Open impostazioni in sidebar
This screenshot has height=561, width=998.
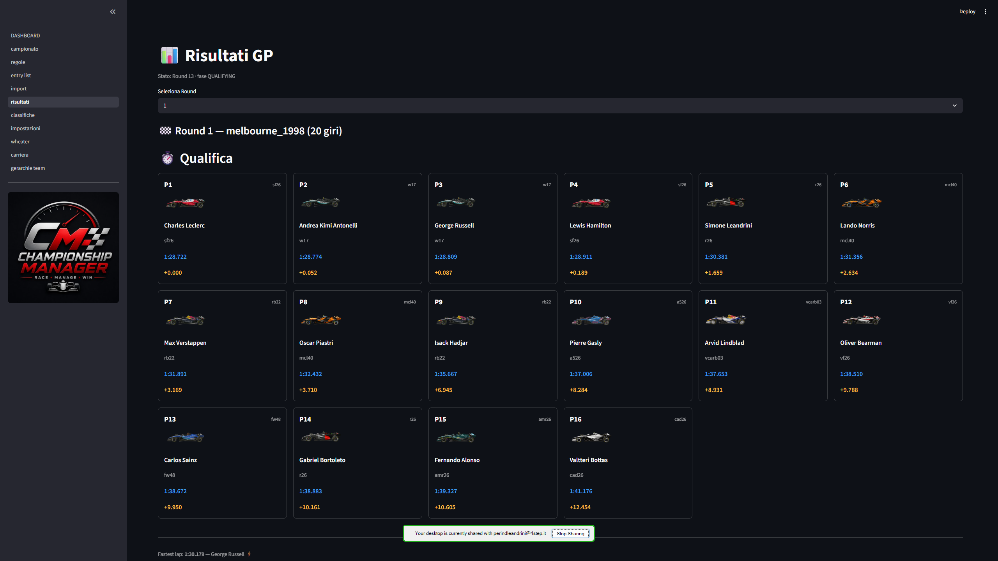(63, 129)
